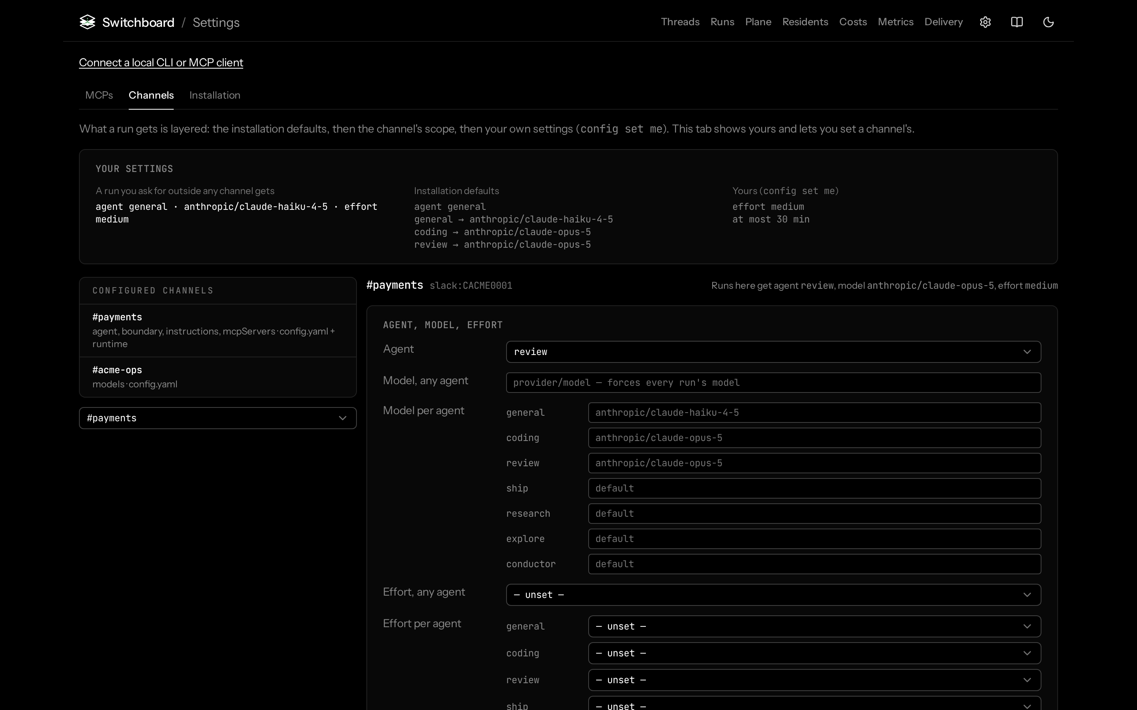This screenshot has width=1137, height=710.
Task: Focus the research model per agent field
Action: click(815, 514)
